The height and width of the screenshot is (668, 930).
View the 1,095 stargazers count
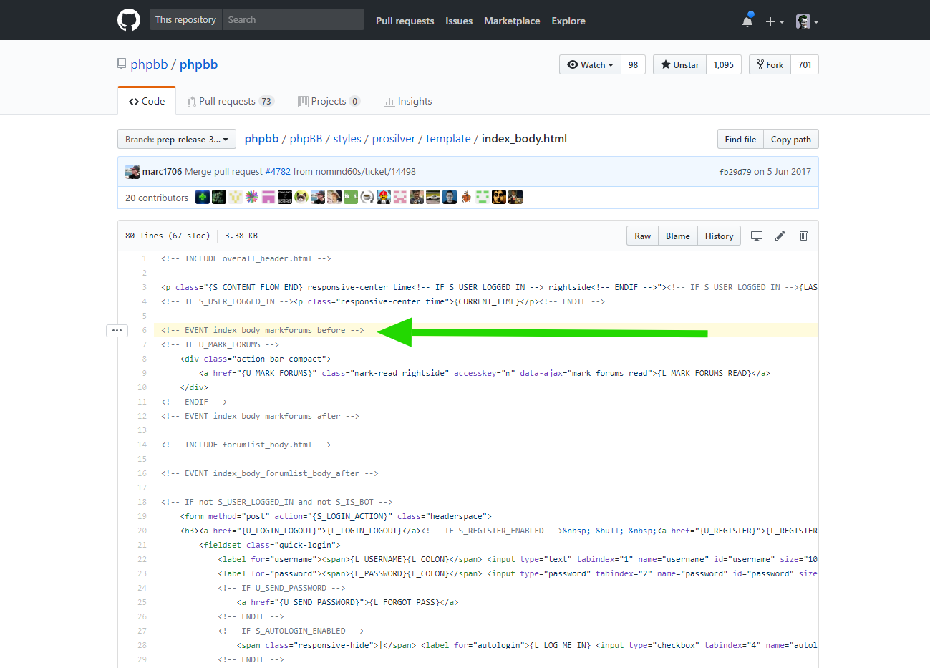(724, 64)
